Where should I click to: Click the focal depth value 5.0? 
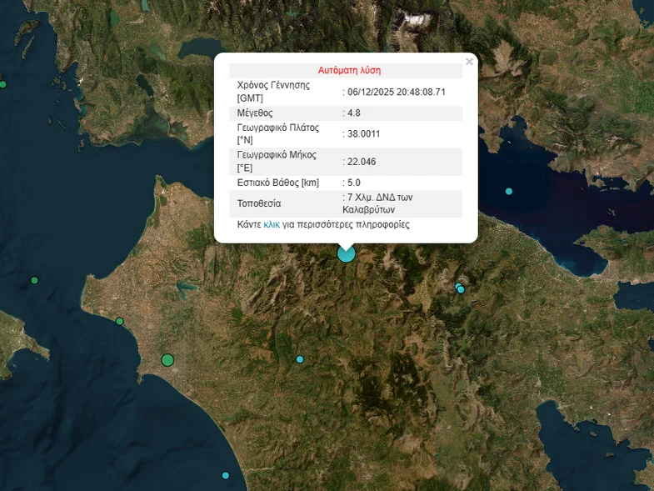click(354, 183)
